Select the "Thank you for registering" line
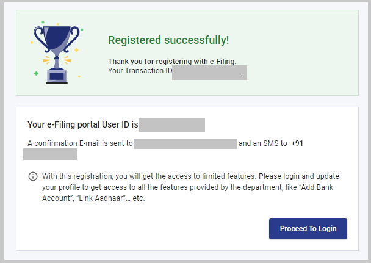The height and width of the screenshot is (263, 371). click(x=171, y=62)
